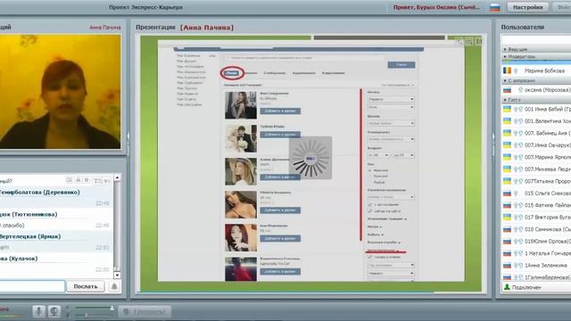Select the red-circled Люди tab
This screenshot has height=321, width=571.
coord(232,73)
